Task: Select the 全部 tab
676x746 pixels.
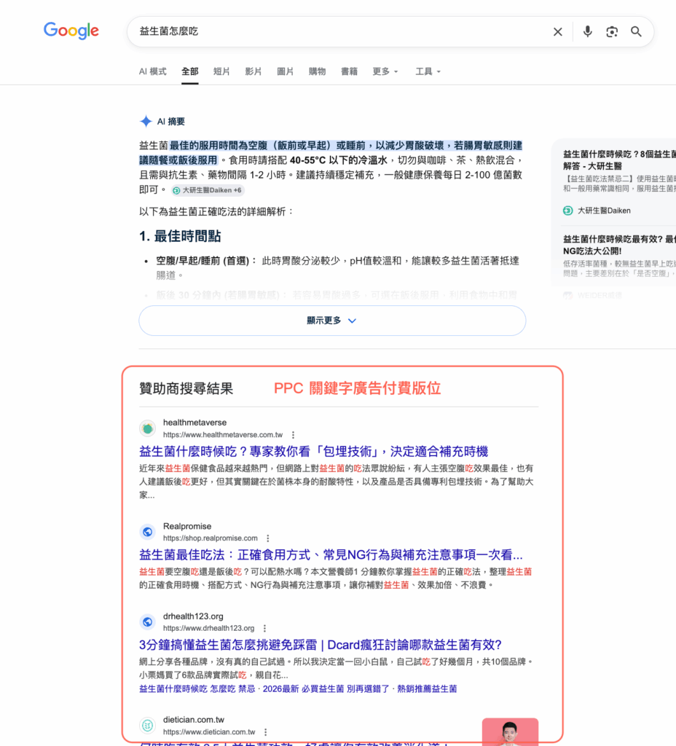Action: [190, 71]
